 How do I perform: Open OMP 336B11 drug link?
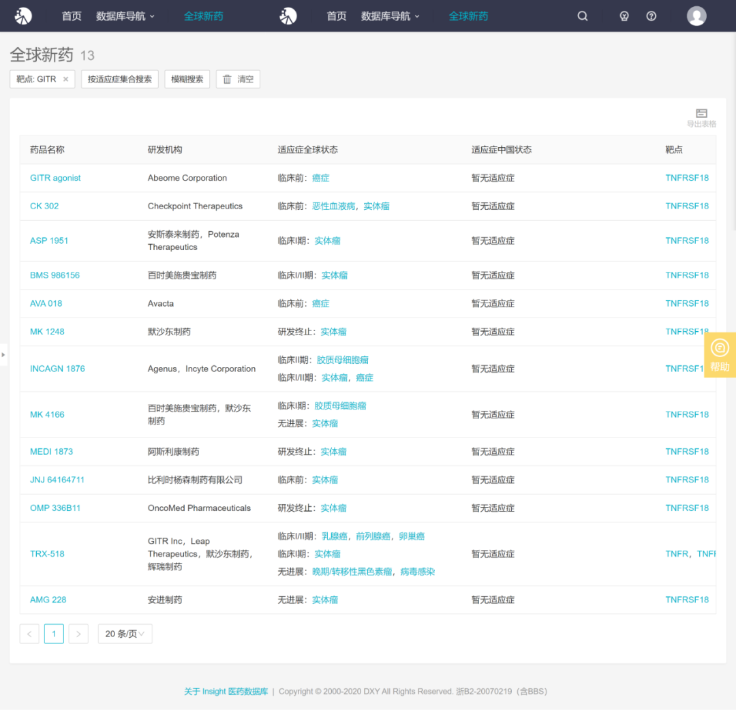coord(55,508)
